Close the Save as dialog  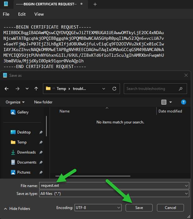[x=186, y=75]
